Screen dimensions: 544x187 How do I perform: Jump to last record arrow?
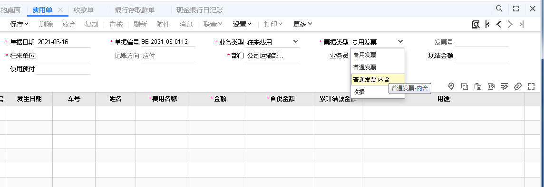[522, 24]
